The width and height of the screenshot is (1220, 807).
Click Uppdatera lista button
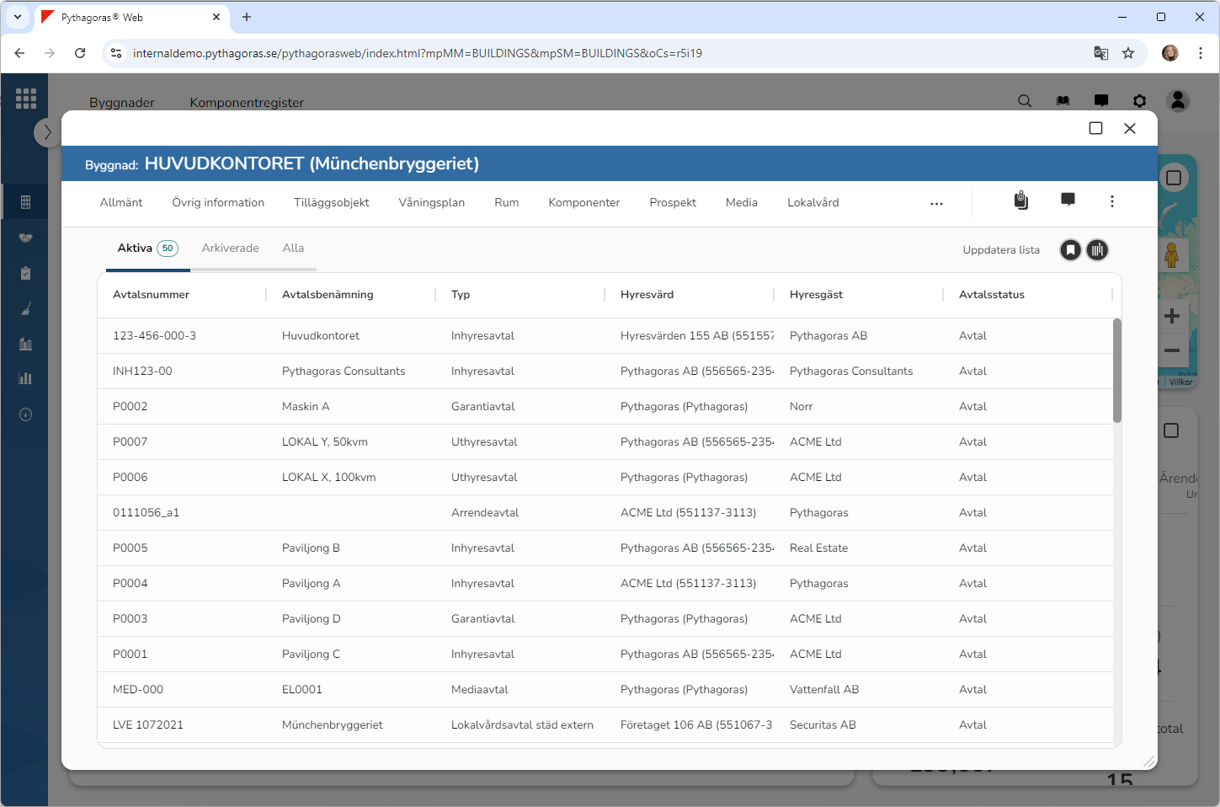point(1000,250)
